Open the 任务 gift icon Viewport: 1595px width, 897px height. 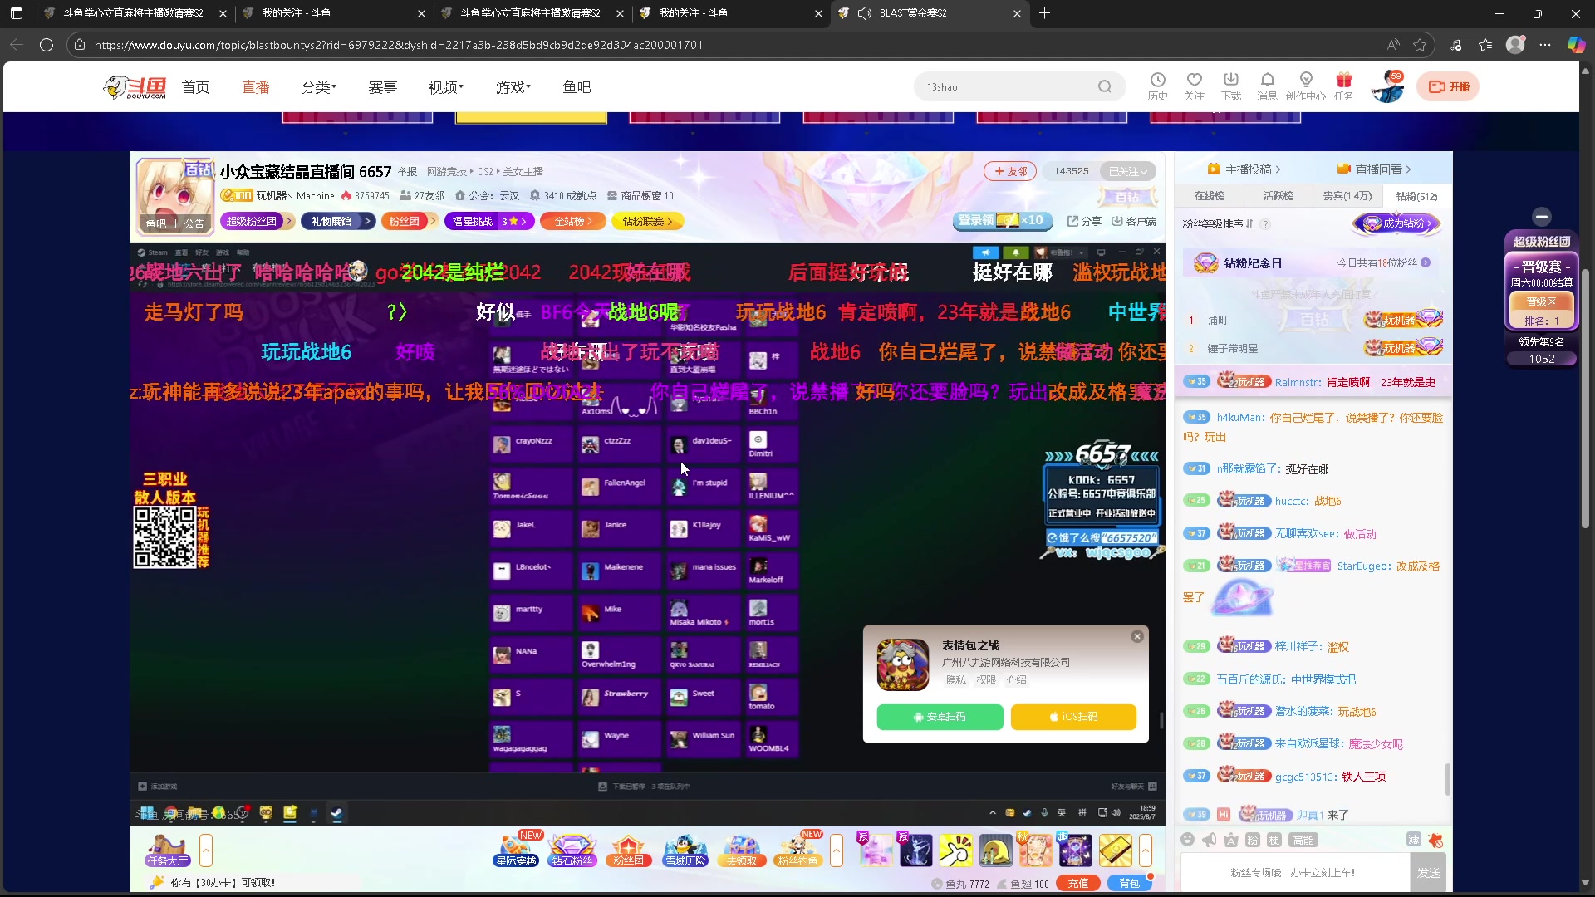point(1343,86)
